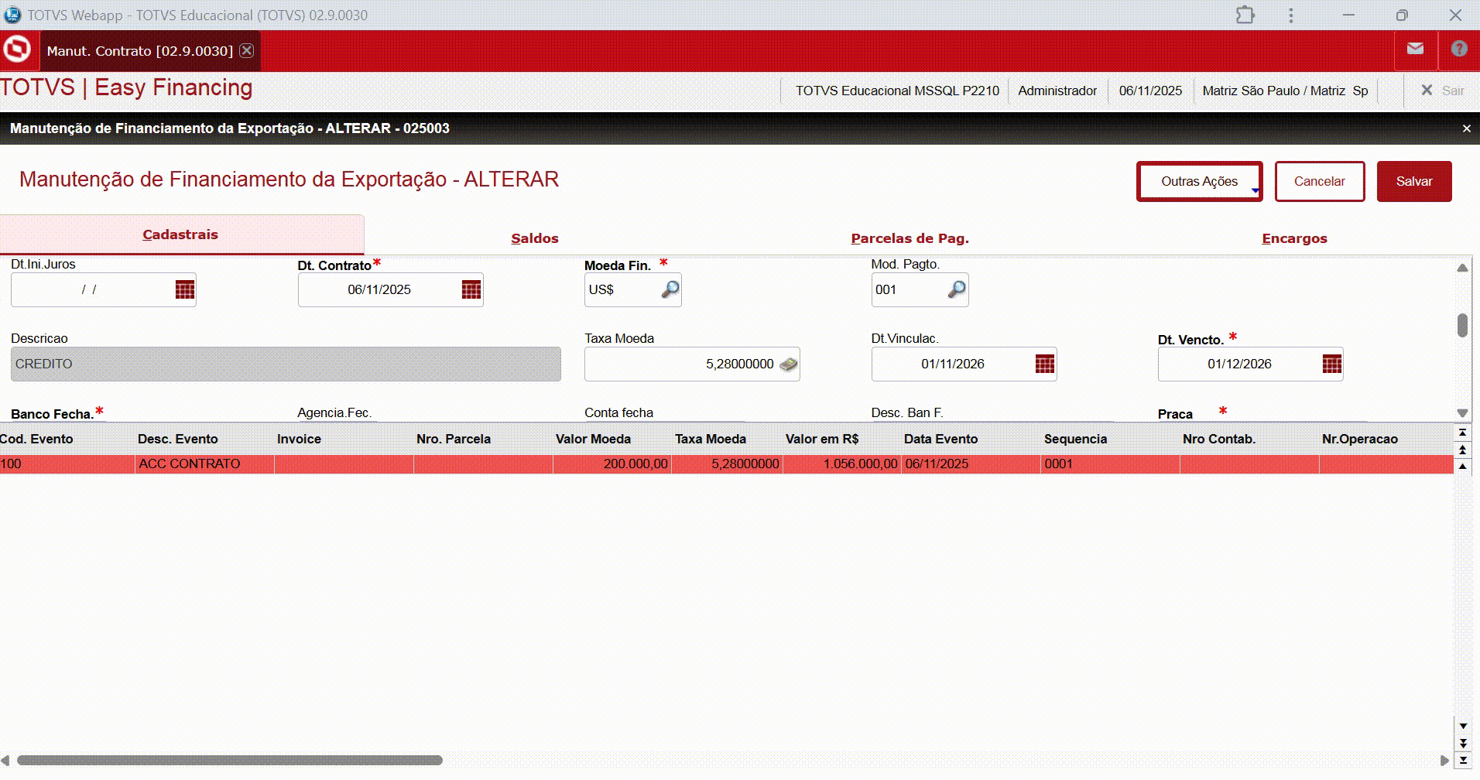Click the money icon in Taxa Moeda field
The width and height of the screenshot is (1480, 780).
click(789, 364)
